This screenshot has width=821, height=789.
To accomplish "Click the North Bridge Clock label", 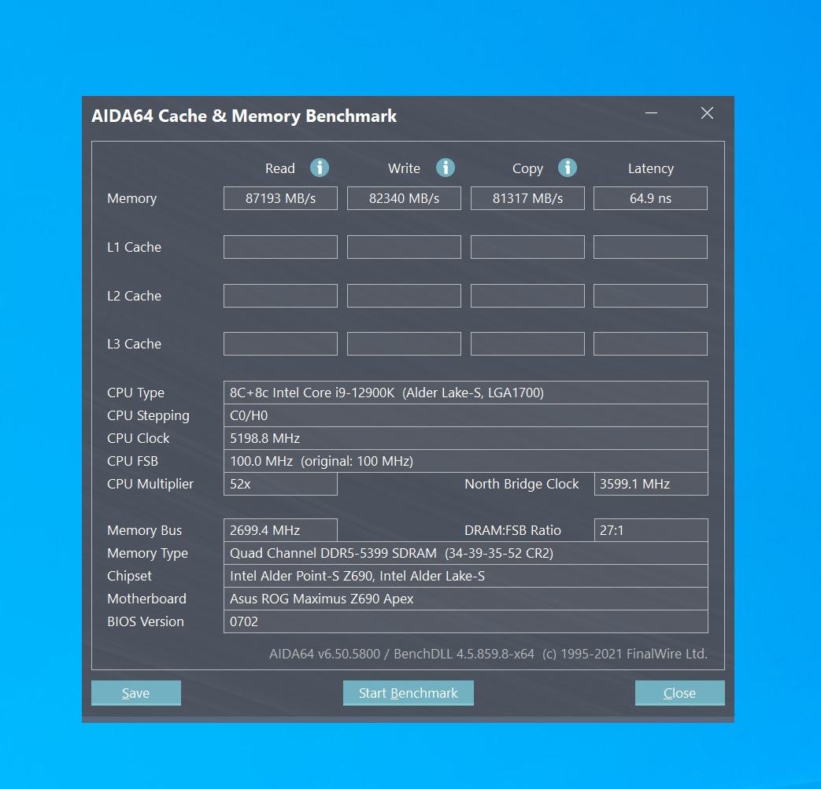I will [522, 484].
